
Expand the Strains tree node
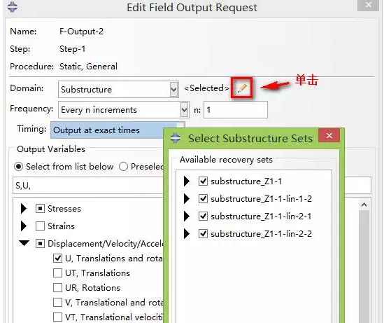click(x=24, y=226)
